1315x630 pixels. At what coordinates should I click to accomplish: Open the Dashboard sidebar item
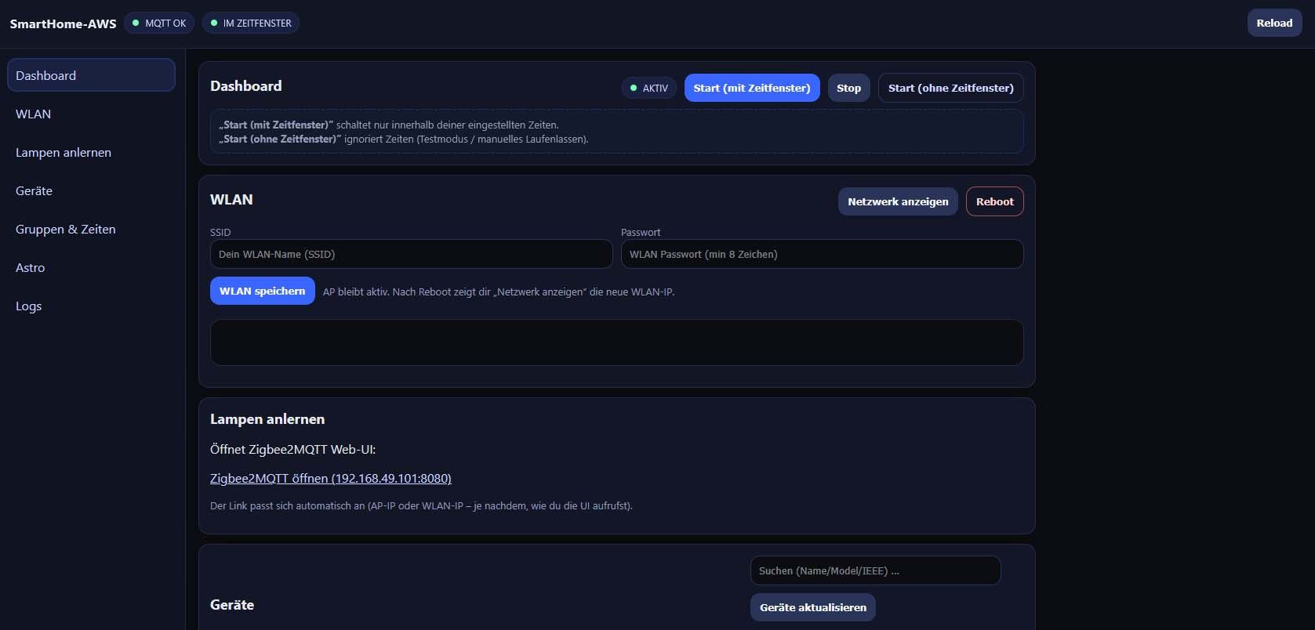[91, 75]
